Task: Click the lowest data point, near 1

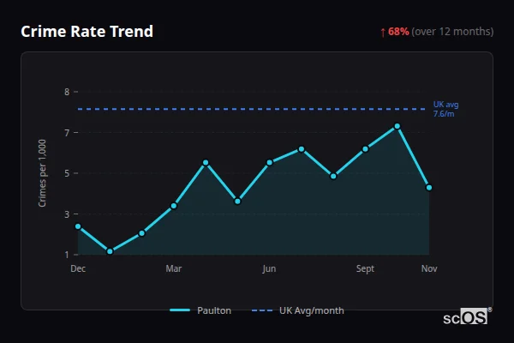Action: point(110,251)
